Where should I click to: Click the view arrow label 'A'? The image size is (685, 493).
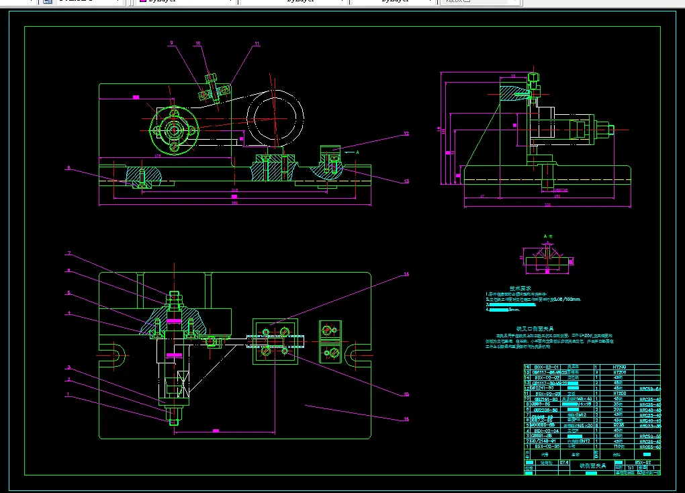point(357,152)
